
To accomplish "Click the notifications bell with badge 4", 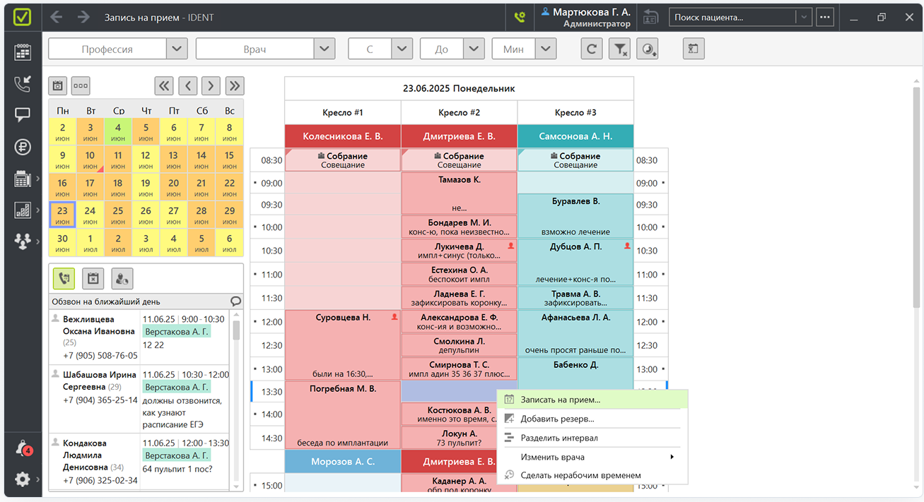I will [x=23, y=448].
